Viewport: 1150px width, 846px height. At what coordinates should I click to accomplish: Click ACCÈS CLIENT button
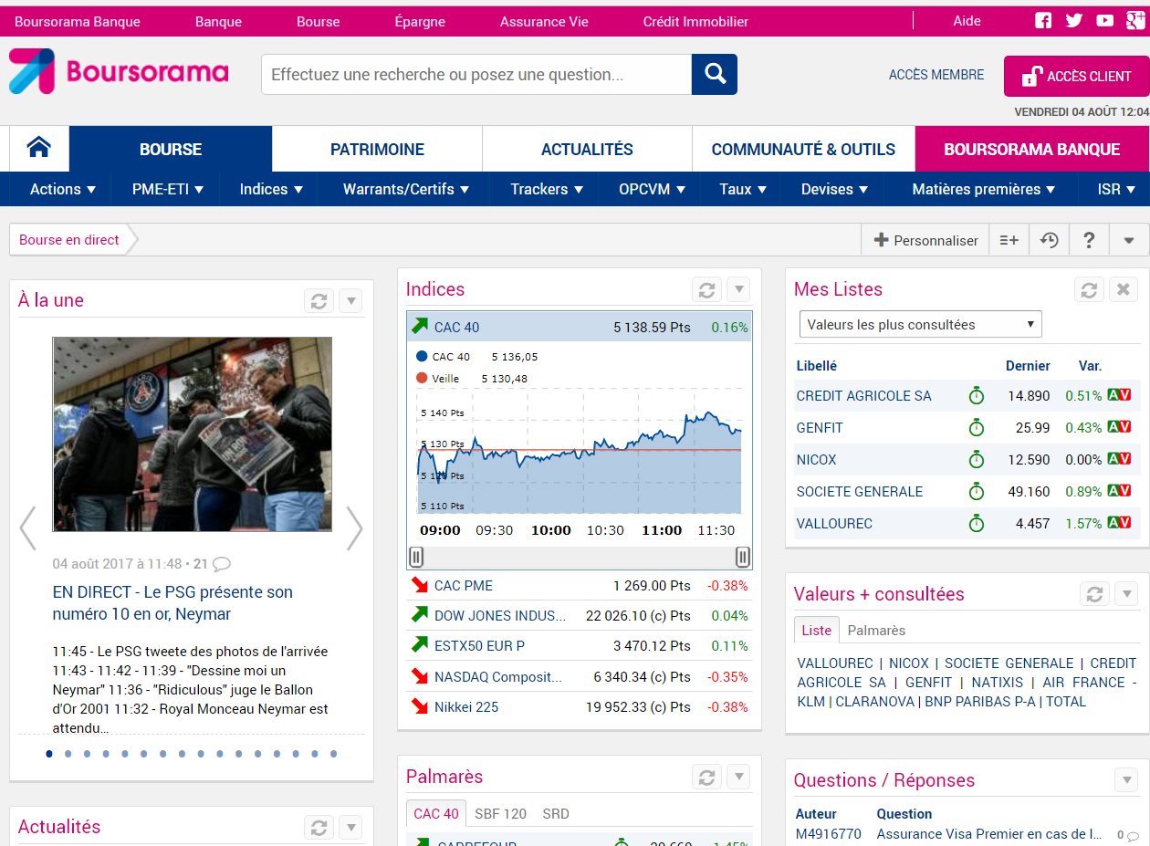(x=1076, y=76)
